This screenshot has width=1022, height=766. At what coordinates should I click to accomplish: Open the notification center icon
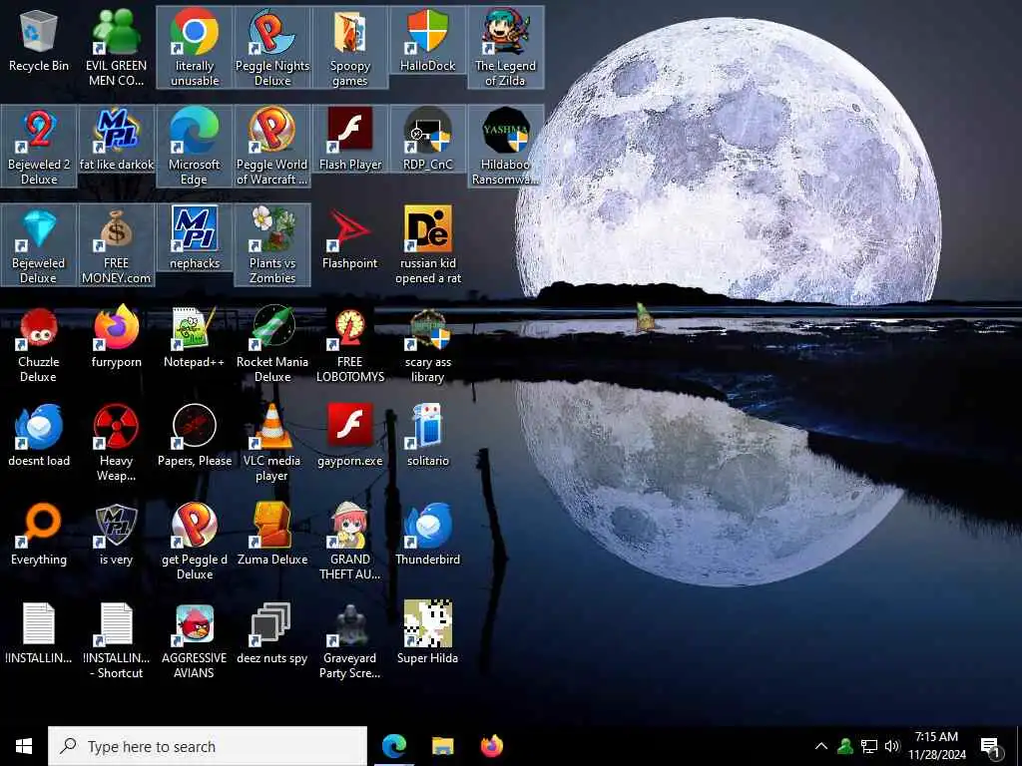point(991,746)
